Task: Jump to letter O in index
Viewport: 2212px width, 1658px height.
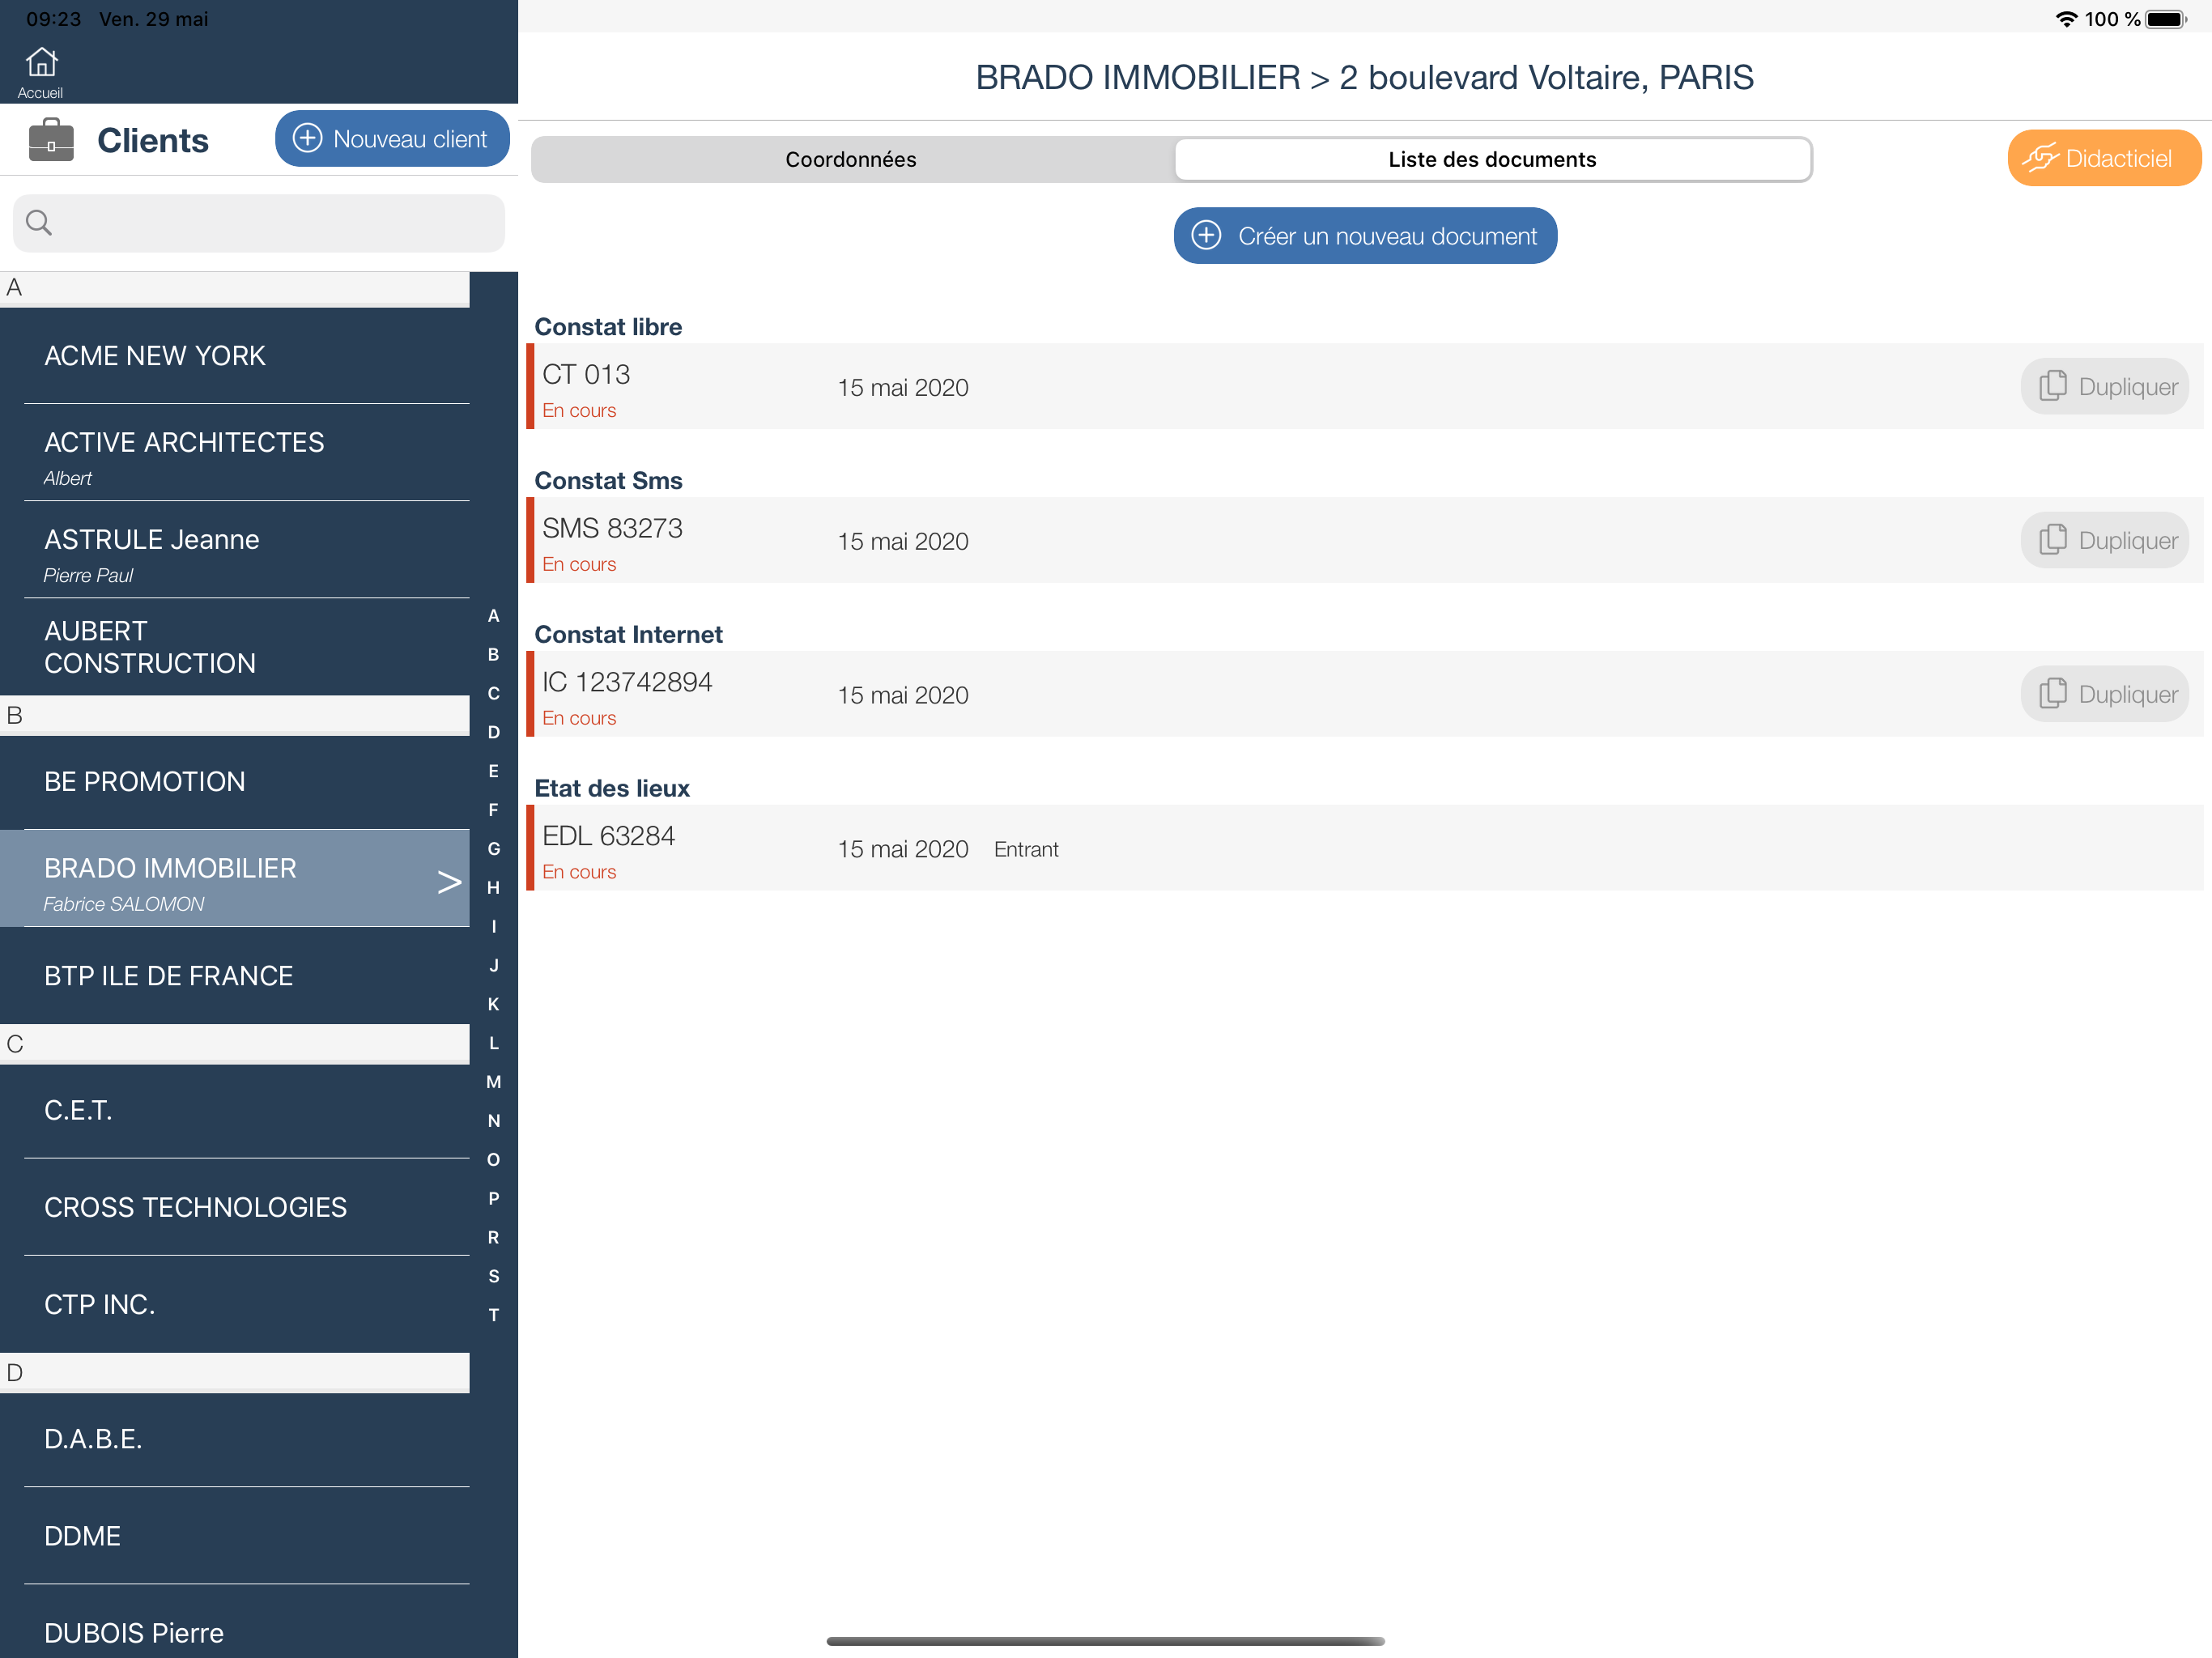Action: point(494,1160)
